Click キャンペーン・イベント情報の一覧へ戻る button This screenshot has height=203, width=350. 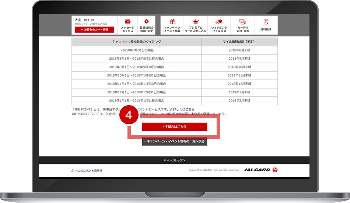[175, 142]
